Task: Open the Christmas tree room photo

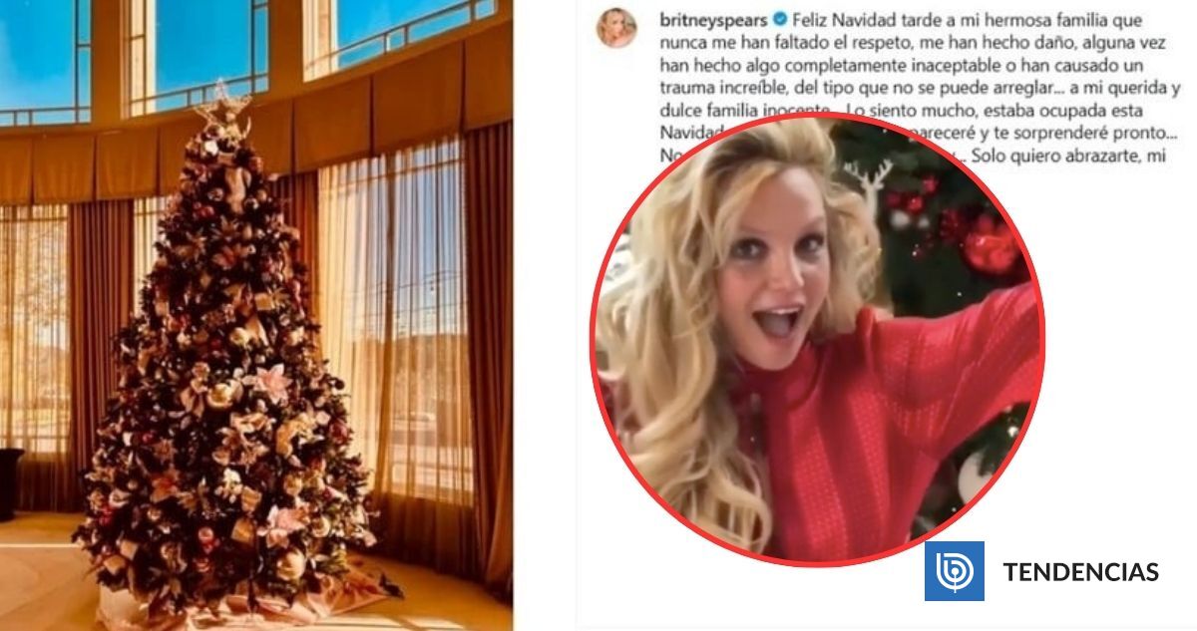Action: coord(256,315)
